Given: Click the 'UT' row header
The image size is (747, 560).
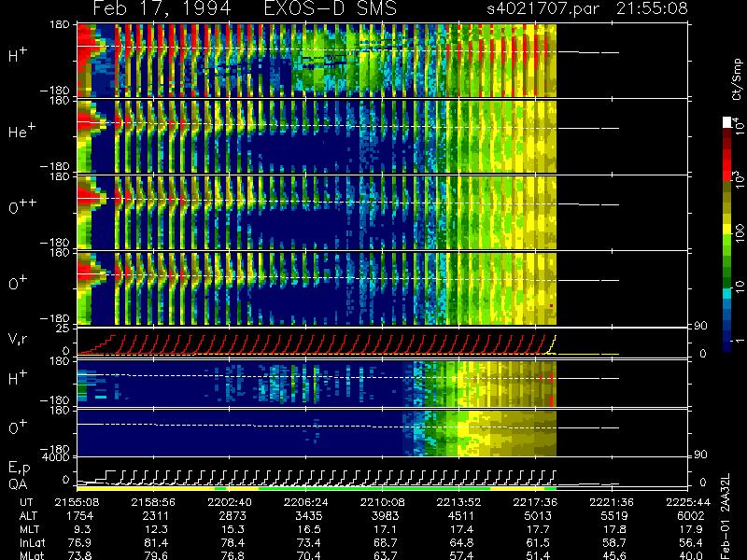Looking at the screenshot, I should [27, 502].
